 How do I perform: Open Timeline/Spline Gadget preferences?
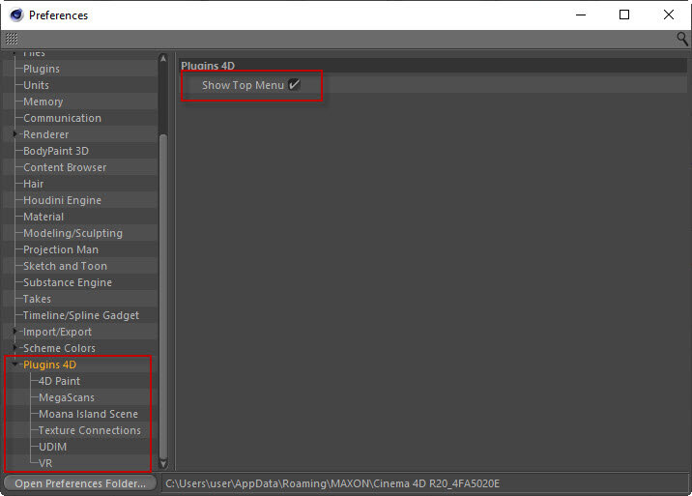click(81, 315)
